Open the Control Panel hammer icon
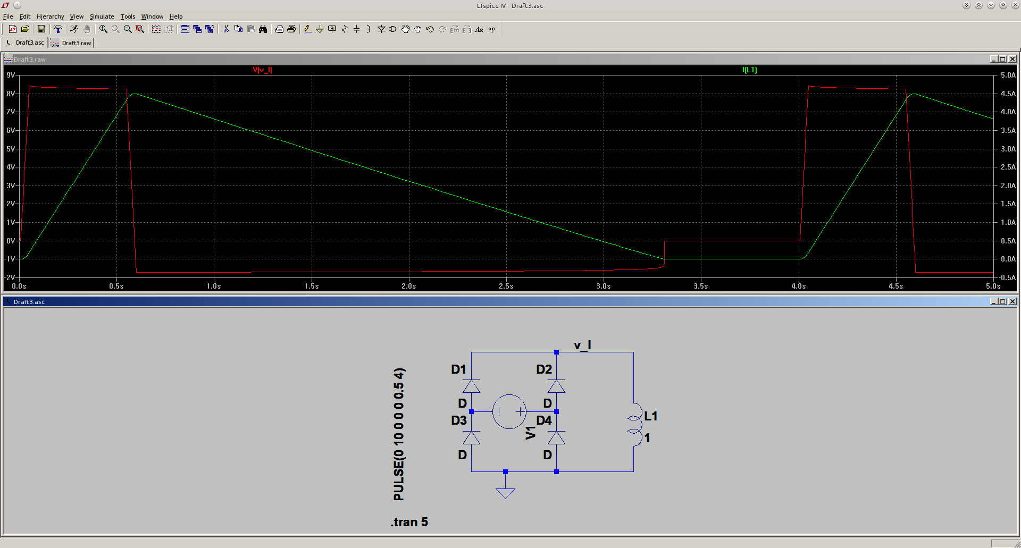Image resolution: width=1021 pixels, height=548 pixels. pyautogui.click(x=58, y=29)
